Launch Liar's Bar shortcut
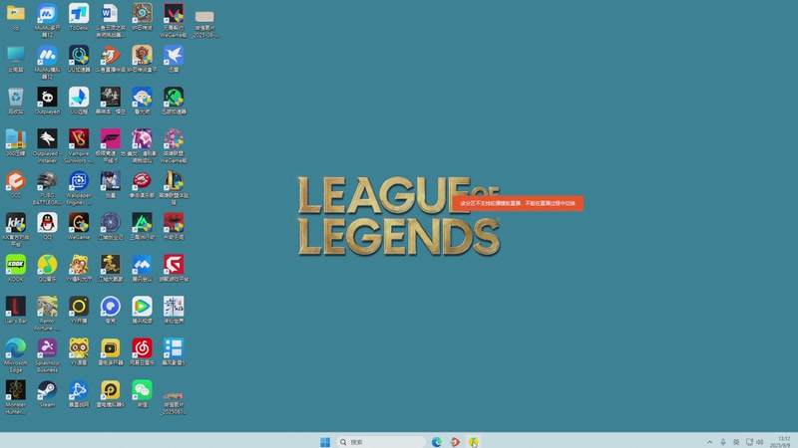Screen dimensions: 798x448 click(x=16, y=310)
